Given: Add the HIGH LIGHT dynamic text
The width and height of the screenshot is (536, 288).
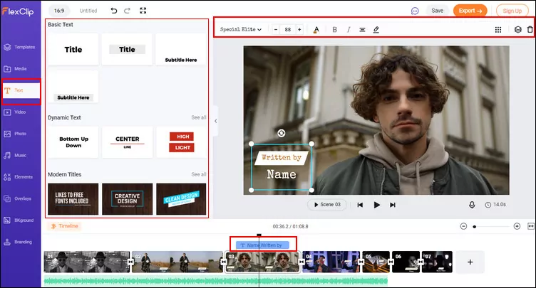Looking at the screenshot, I should pos(181,142).
